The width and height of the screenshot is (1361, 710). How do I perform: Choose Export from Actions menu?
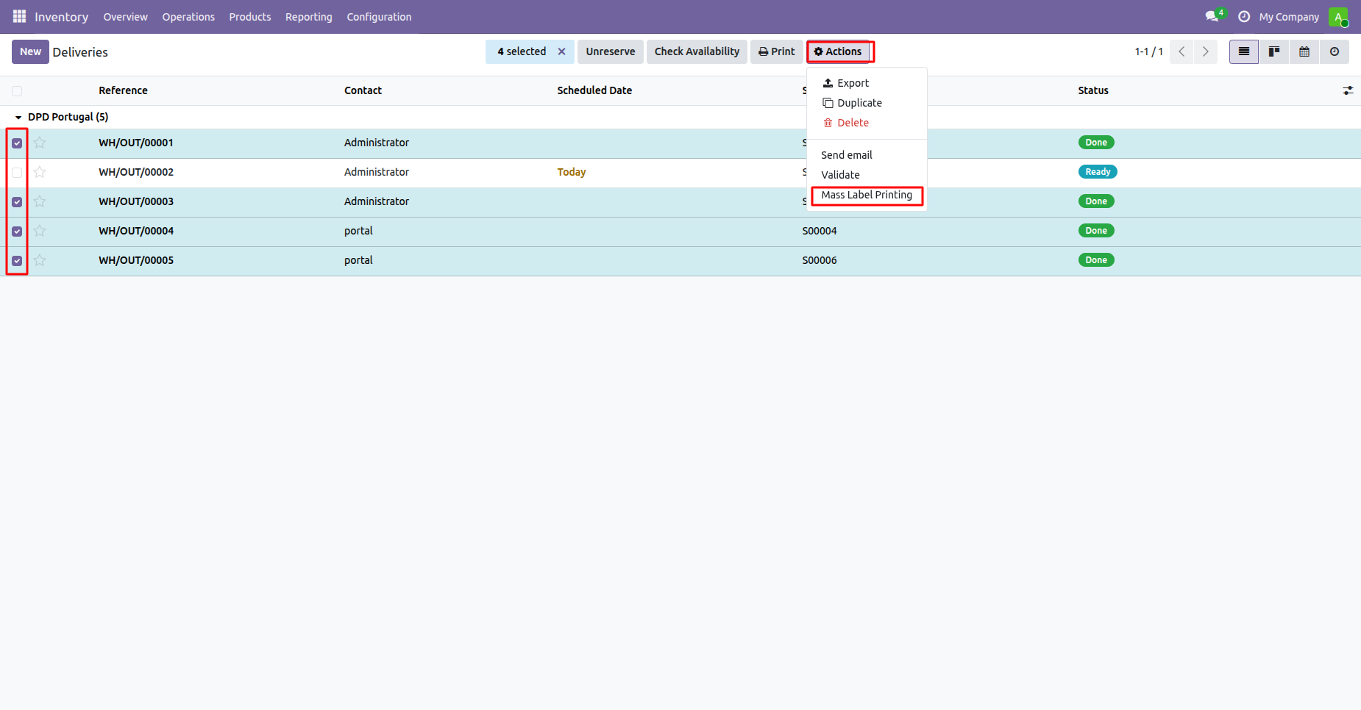point(867,83)
